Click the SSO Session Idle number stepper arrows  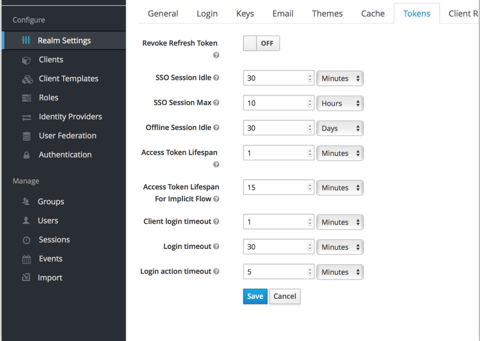pyautogui.click(x=310, y=78)
